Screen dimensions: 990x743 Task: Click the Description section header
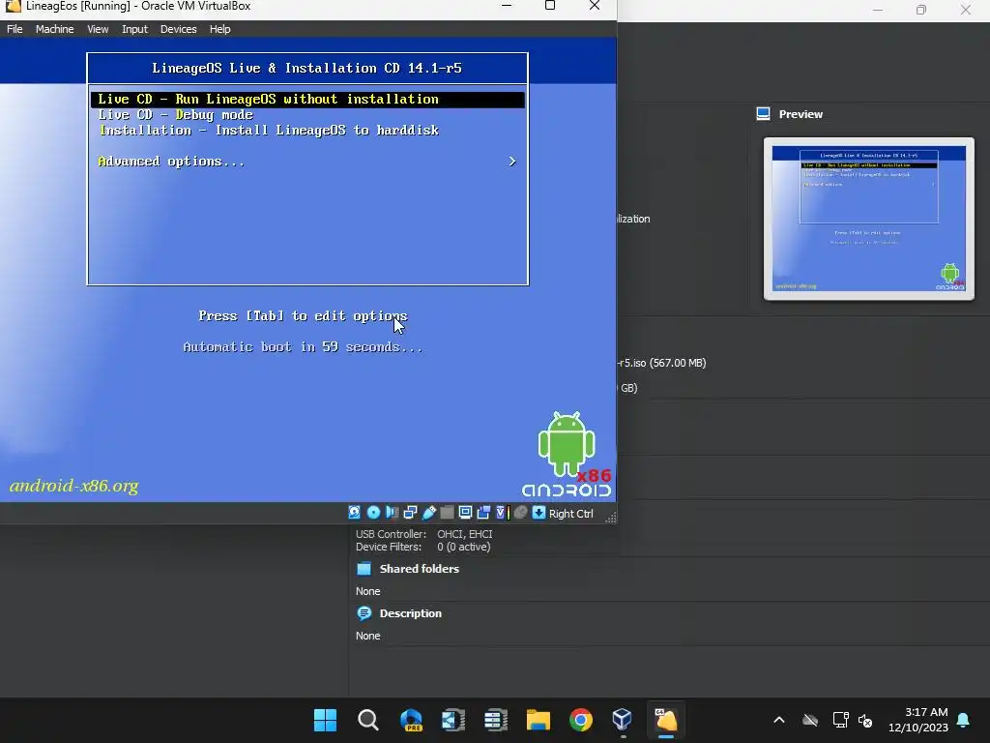coord(410,613)
